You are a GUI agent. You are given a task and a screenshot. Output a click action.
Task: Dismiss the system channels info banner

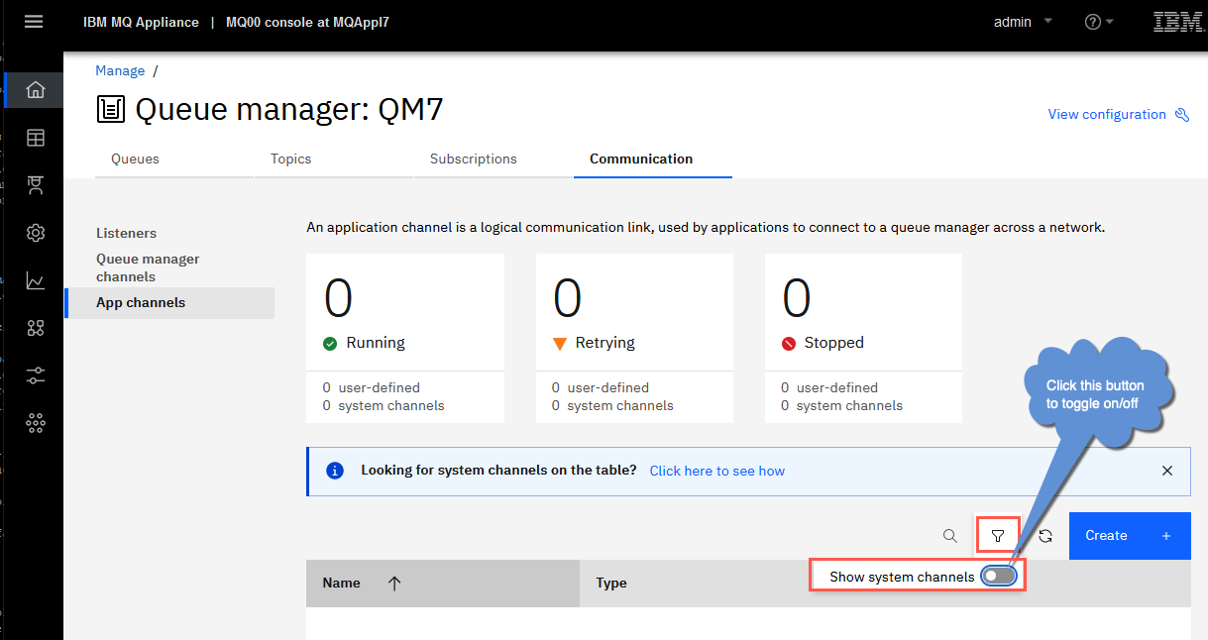1167,471
